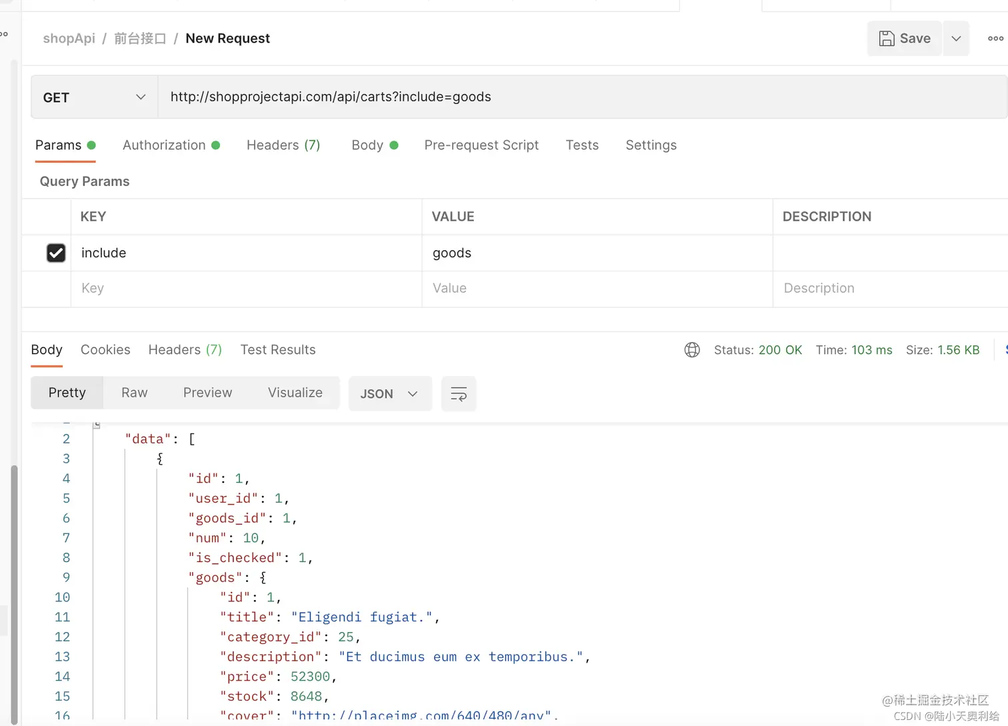Screen dimensions: 1008x726
Task: Open the request Body tab
Action: (375, 145)
